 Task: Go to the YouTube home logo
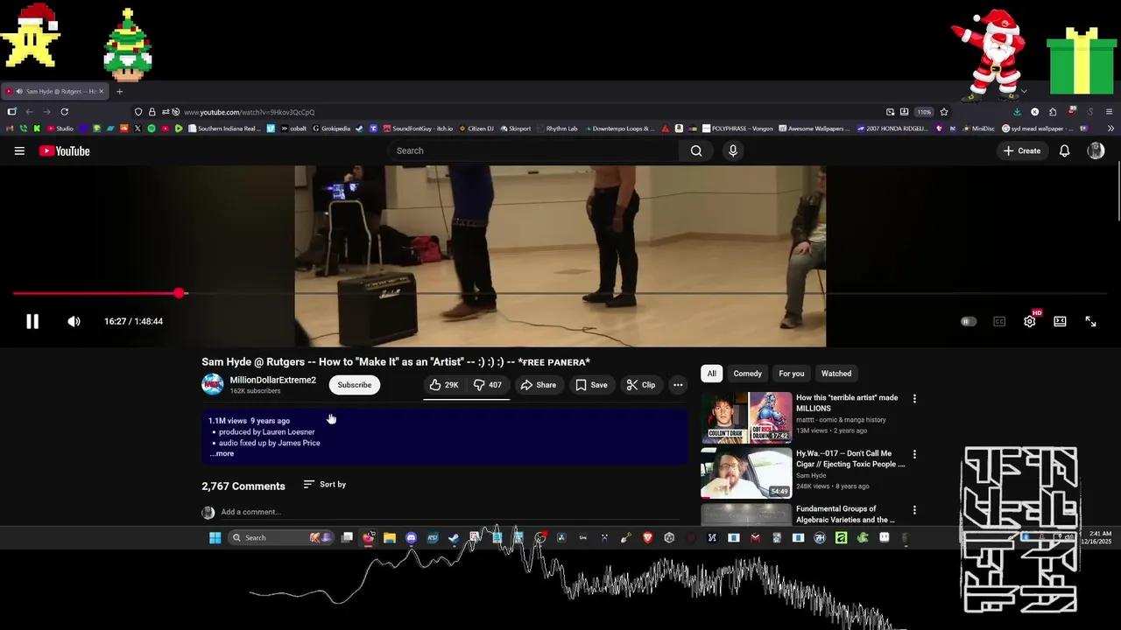(x=64, y=150)
